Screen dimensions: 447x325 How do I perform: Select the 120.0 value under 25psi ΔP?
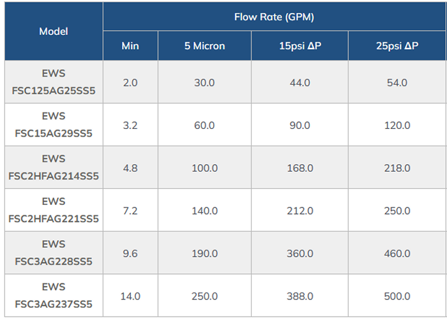397,125
